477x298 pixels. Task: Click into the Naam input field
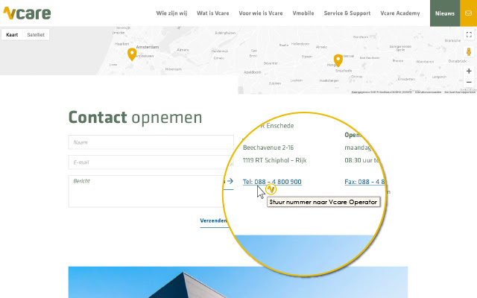coord(151,142)
